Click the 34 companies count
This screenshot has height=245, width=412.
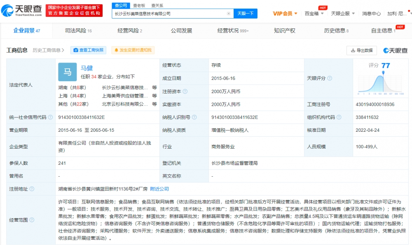[94, 77]
